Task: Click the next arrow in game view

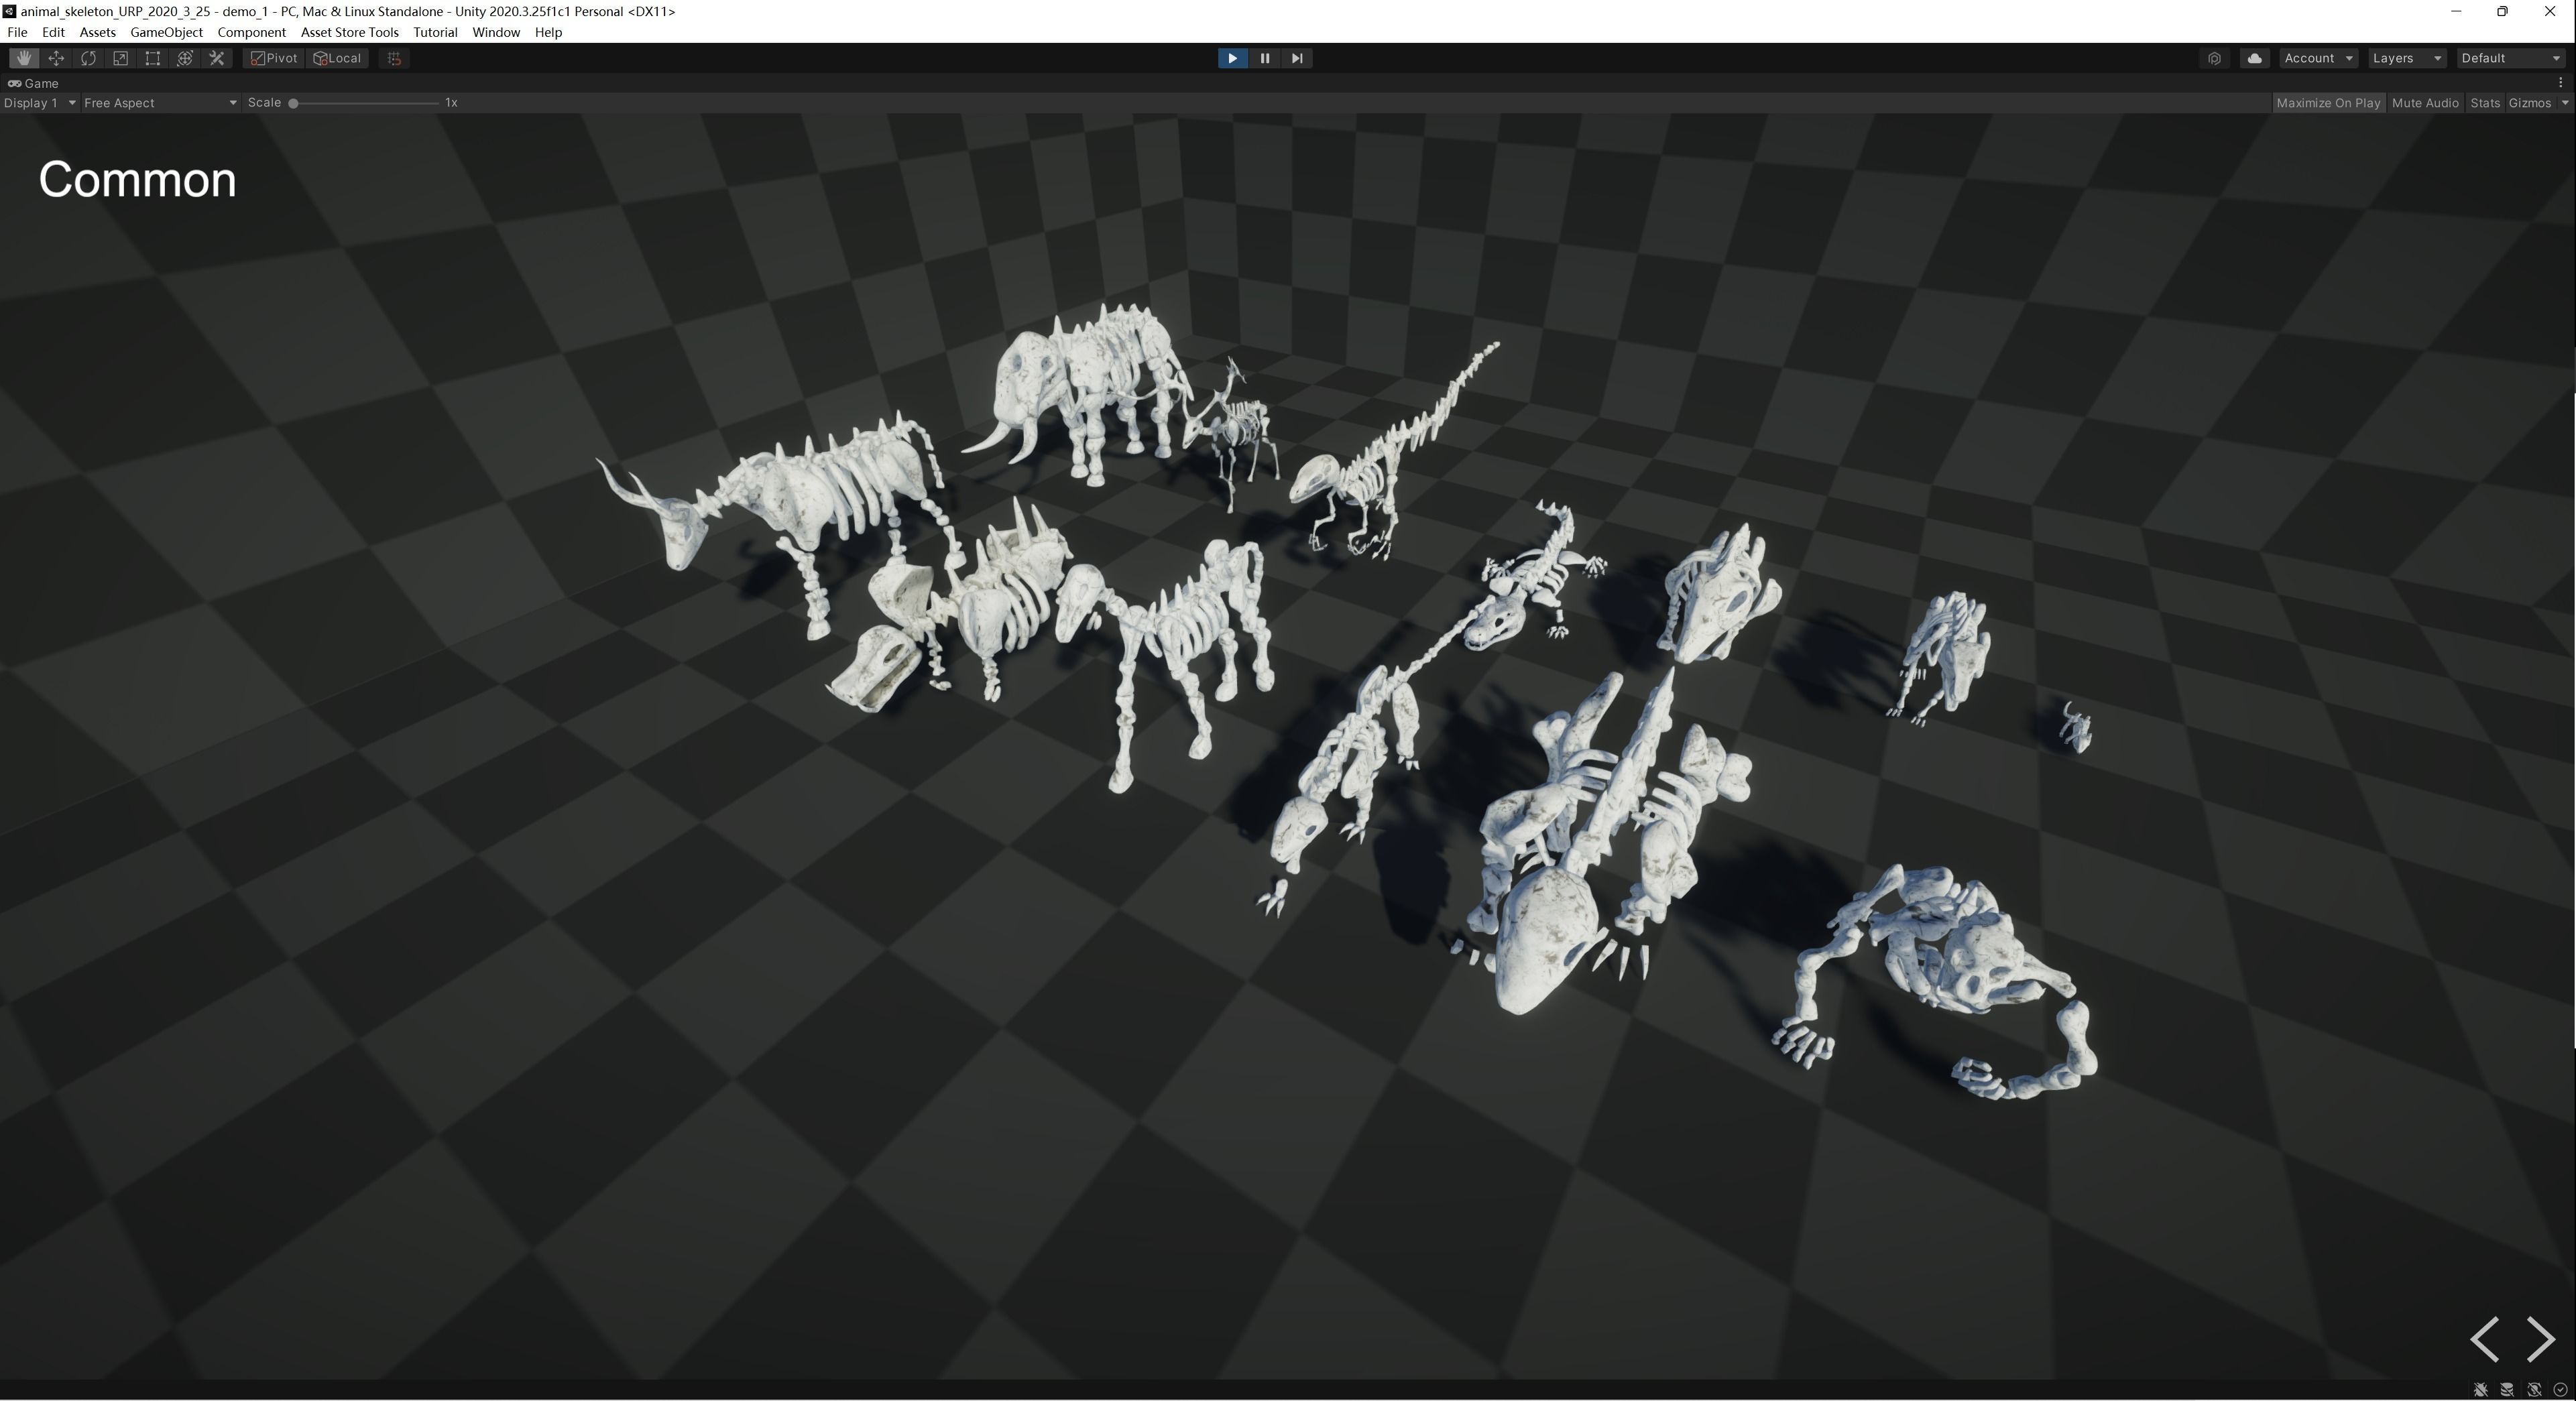Action: 2541,1339
